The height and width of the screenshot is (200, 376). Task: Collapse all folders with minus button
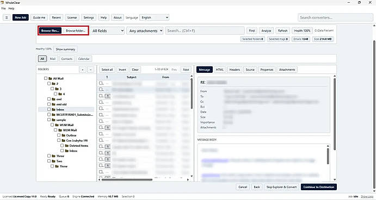90,70
